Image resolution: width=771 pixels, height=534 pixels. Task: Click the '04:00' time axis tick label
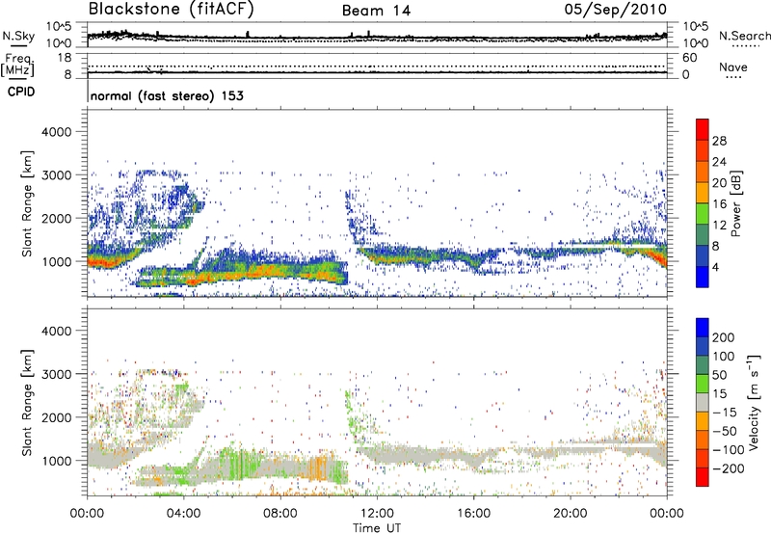click(184, 514)
